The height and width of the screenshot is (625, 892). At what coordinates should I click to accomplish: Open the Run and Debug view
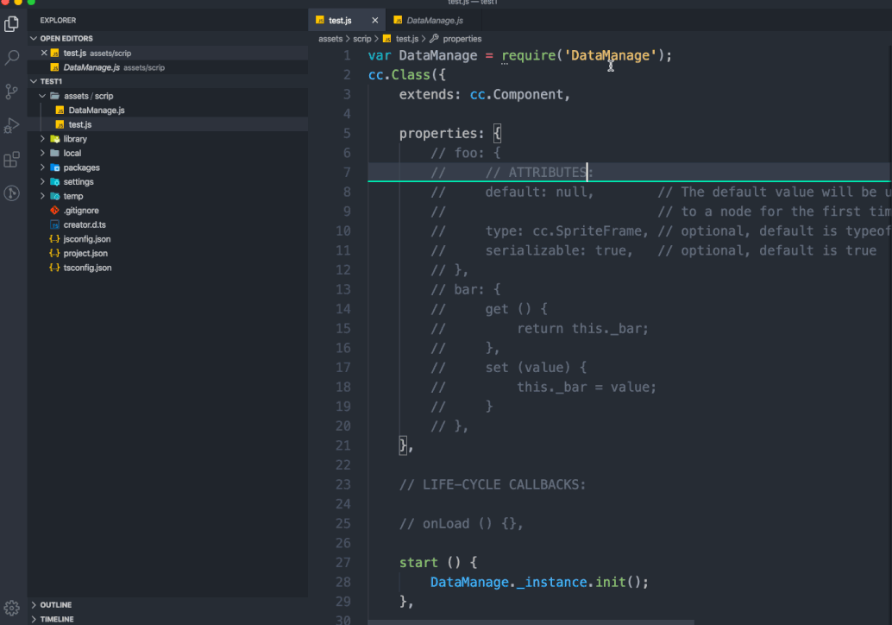coord(11,124)
